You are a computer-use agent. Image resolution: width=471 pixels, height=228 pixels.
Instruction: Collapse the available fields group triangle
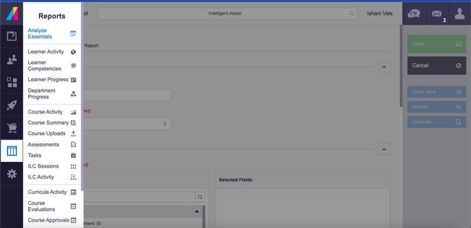click(x=197, y=212)
